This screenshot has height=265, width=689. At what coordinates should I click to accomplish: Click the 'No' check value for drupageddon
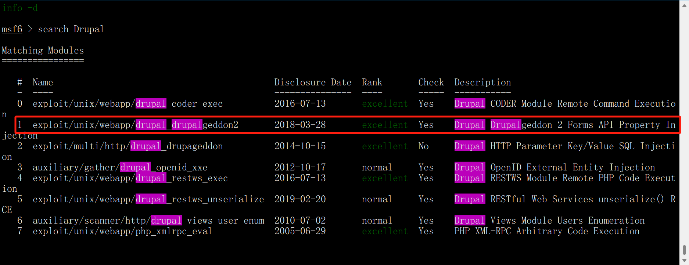[x=423, y=146]
